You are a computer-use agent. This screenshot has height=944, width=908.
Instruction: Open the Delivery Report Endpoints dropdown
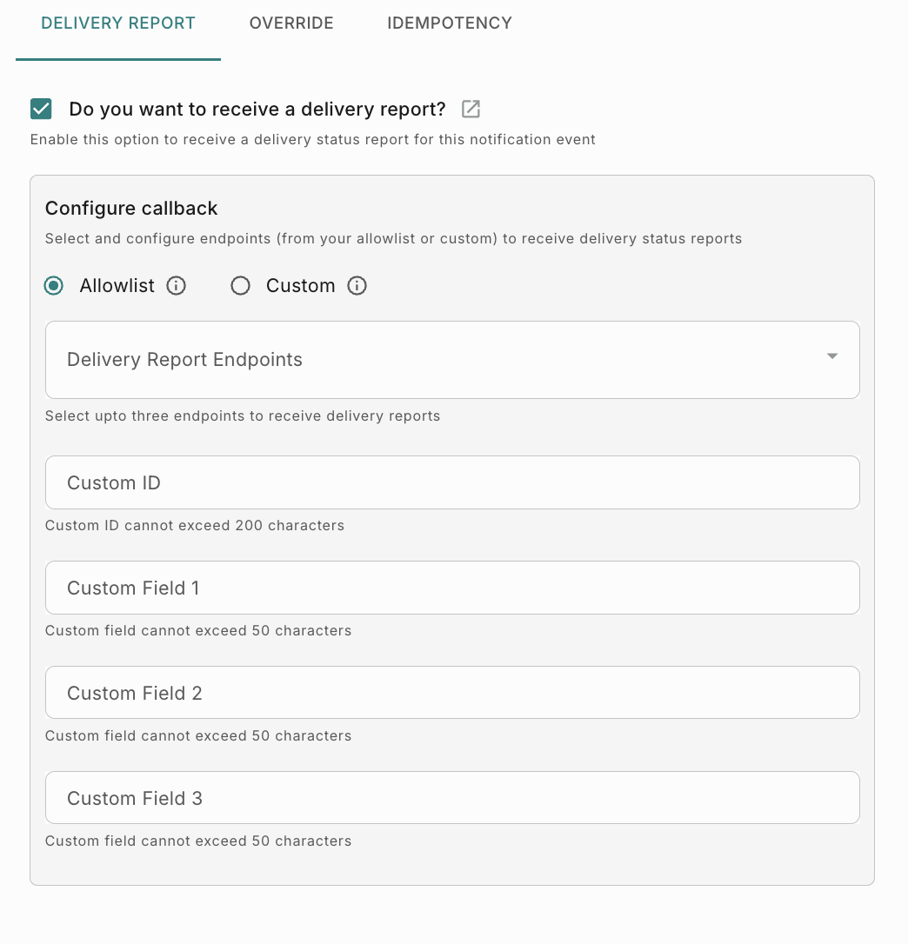coord(435,360)
